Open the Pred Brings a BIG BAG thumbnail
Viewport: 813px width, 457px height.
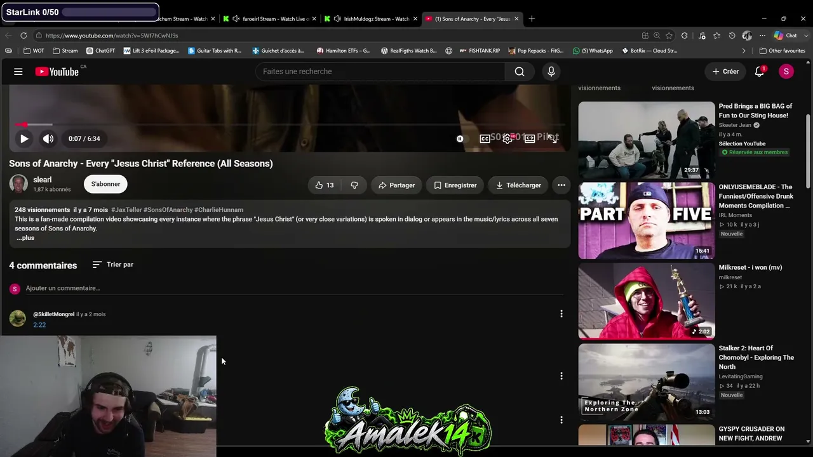[x=647, y=140]
